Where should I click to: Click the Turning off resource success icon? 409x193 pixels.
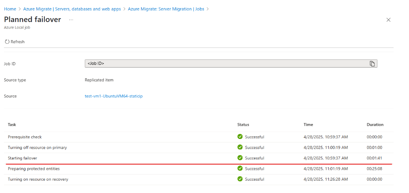[x=240, y=147]
